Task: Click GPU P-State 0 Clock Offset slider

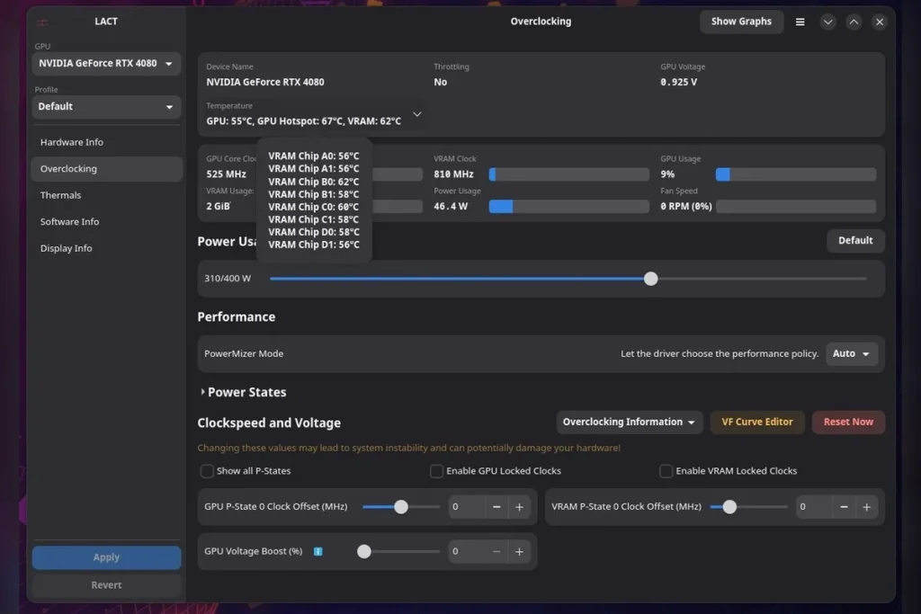Action: tap(401, 507)
